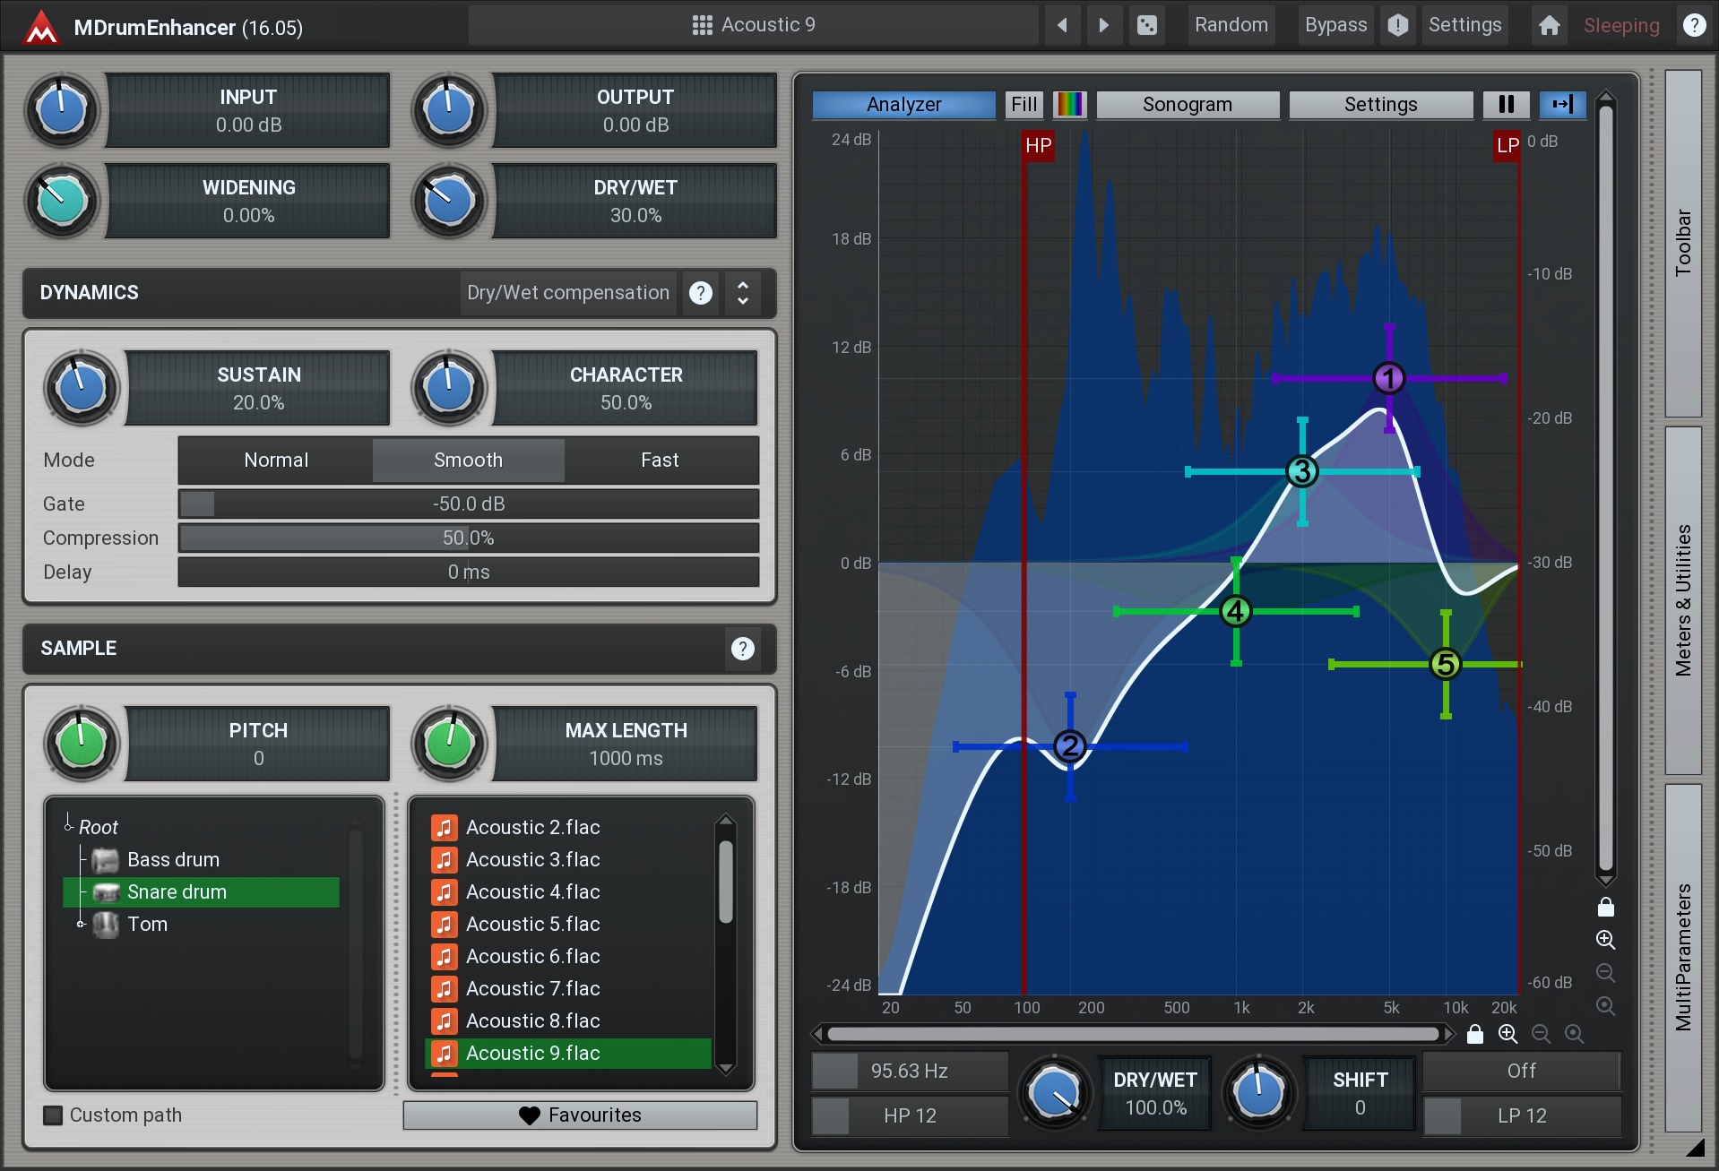Open the help question mark in title bar
Screen dimensions: 1719x1171
click(1694, 25)
